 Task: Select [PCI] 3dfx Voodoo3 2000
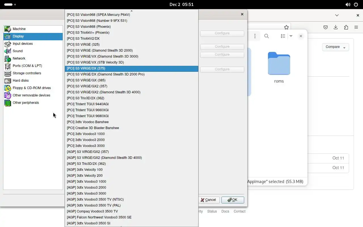(x=132, y=140)
